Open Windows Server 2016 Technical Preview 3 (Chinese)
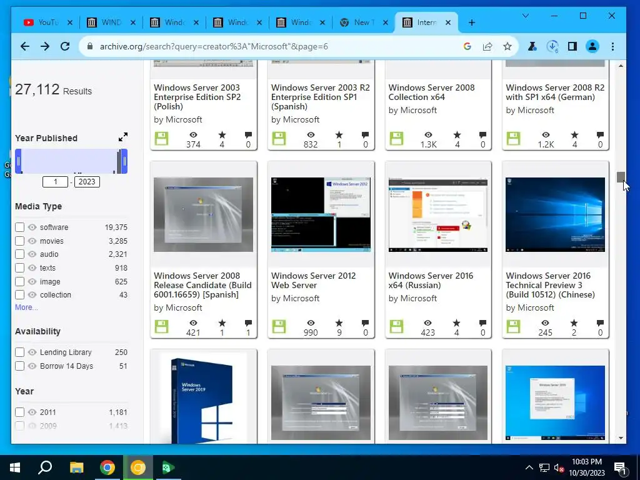This screenshot has width=640, height=480. pyautogui.click(x=550, y=285)
